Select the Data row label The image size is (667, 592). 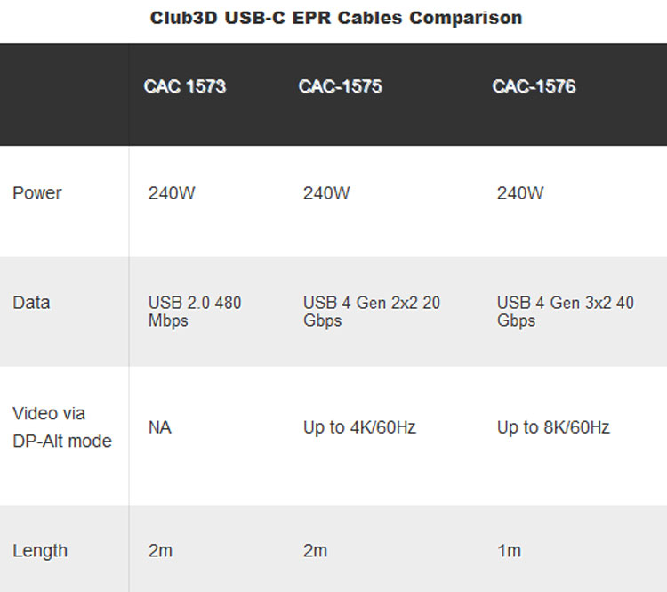coord(31,303)
